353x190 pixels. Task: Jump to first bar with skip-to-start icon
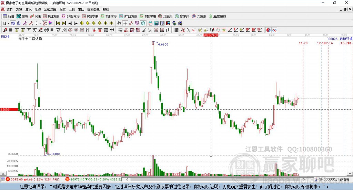pos(58,23)
